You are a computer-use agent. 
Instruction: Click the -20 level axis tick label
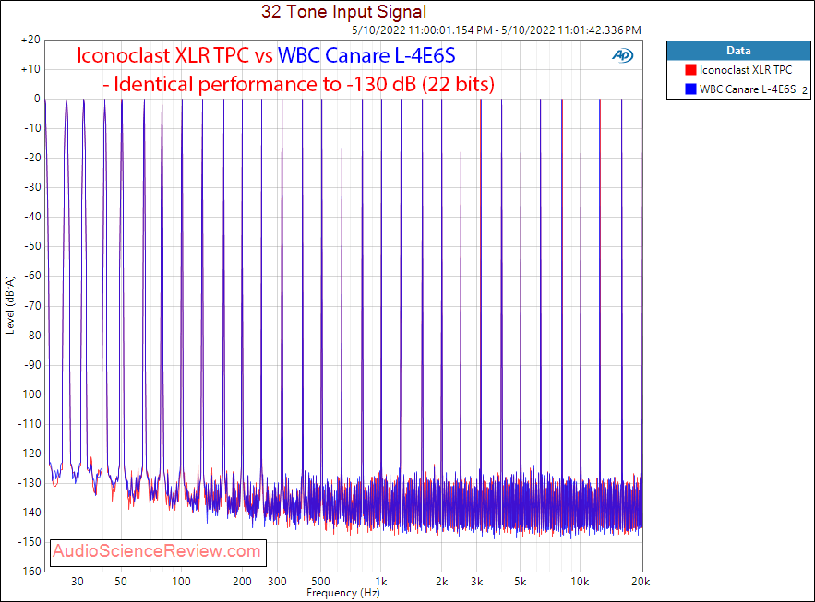point(32,158)
